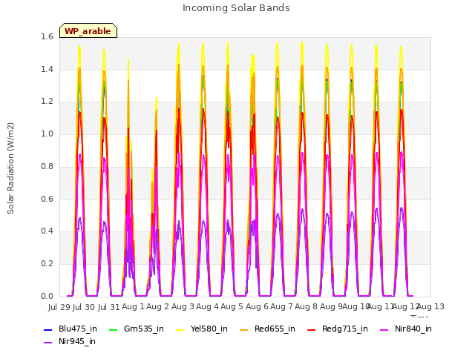The height and width of the screenshot is (356, 475).
Task: Select the Grn535_in legend entry
Action: point(137,329)
